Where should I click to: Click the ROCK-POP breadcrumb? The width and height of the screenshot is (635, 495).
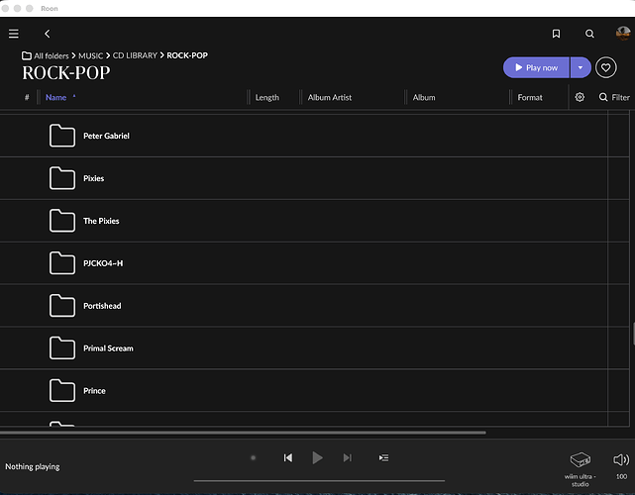tap(187, 55)
